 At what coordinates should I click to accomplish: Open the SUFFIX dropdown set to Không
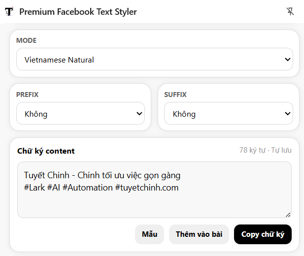[229, 113]
